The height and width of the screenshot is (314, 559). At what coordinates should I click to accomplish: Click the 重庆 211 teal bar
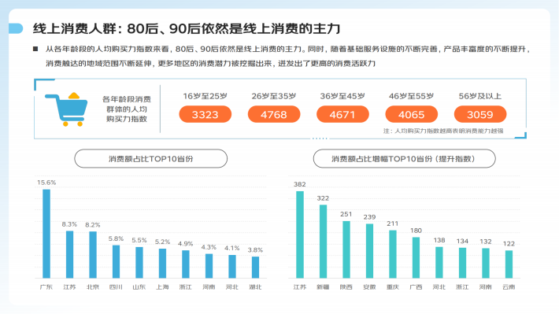click(x=393, y=254)
